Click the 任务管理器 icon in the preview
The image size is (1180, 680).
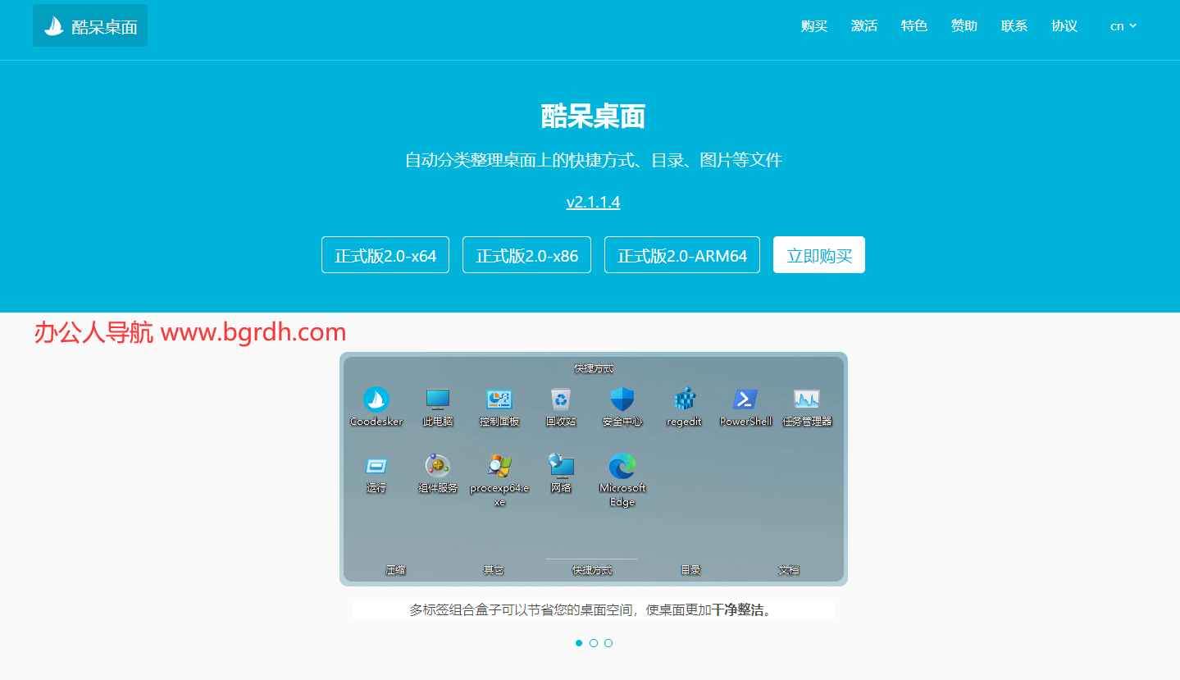[807, 399]
